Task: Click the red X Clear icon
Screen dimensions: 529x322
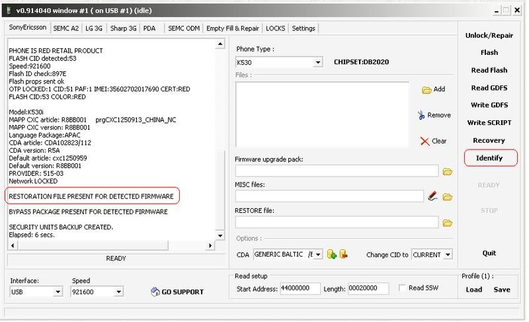Action: [x=425, y=141]
